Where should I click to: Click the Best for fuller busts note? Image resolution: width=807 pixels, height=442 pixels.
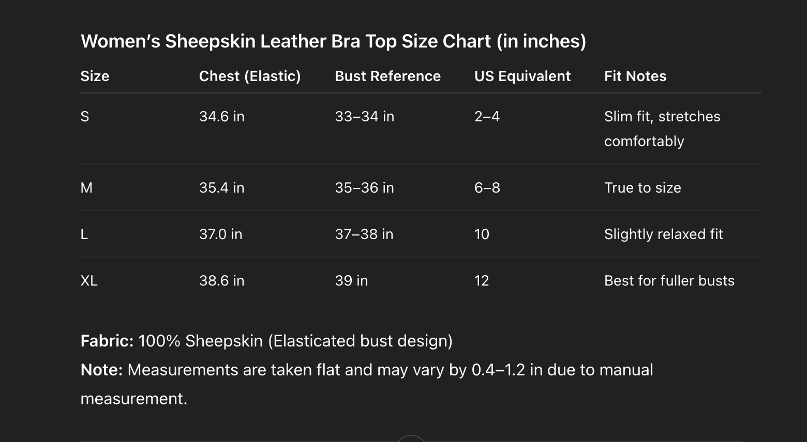[x=669, y=281]
